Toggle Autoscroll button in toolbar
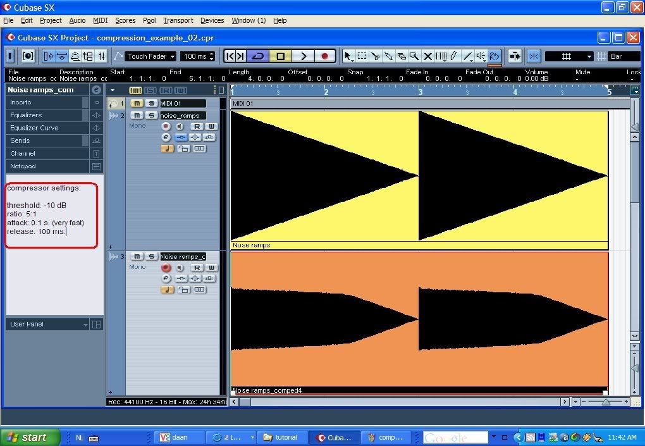 [515, 56]
